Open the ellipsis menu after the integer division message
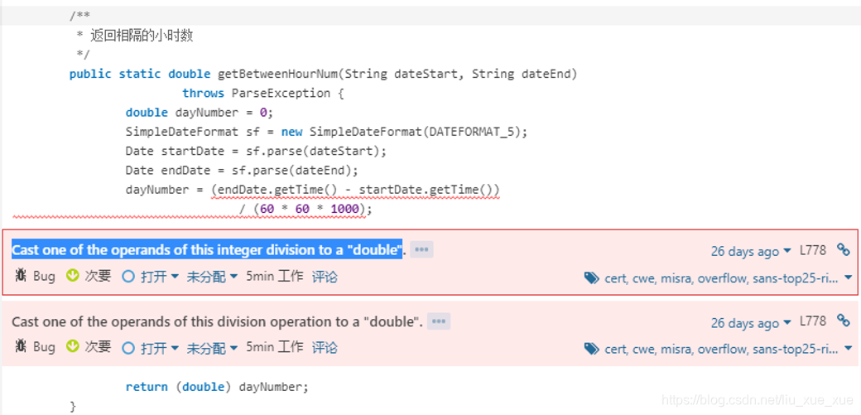The width and height of the screenshot is (861, 415). click(421, 249)
